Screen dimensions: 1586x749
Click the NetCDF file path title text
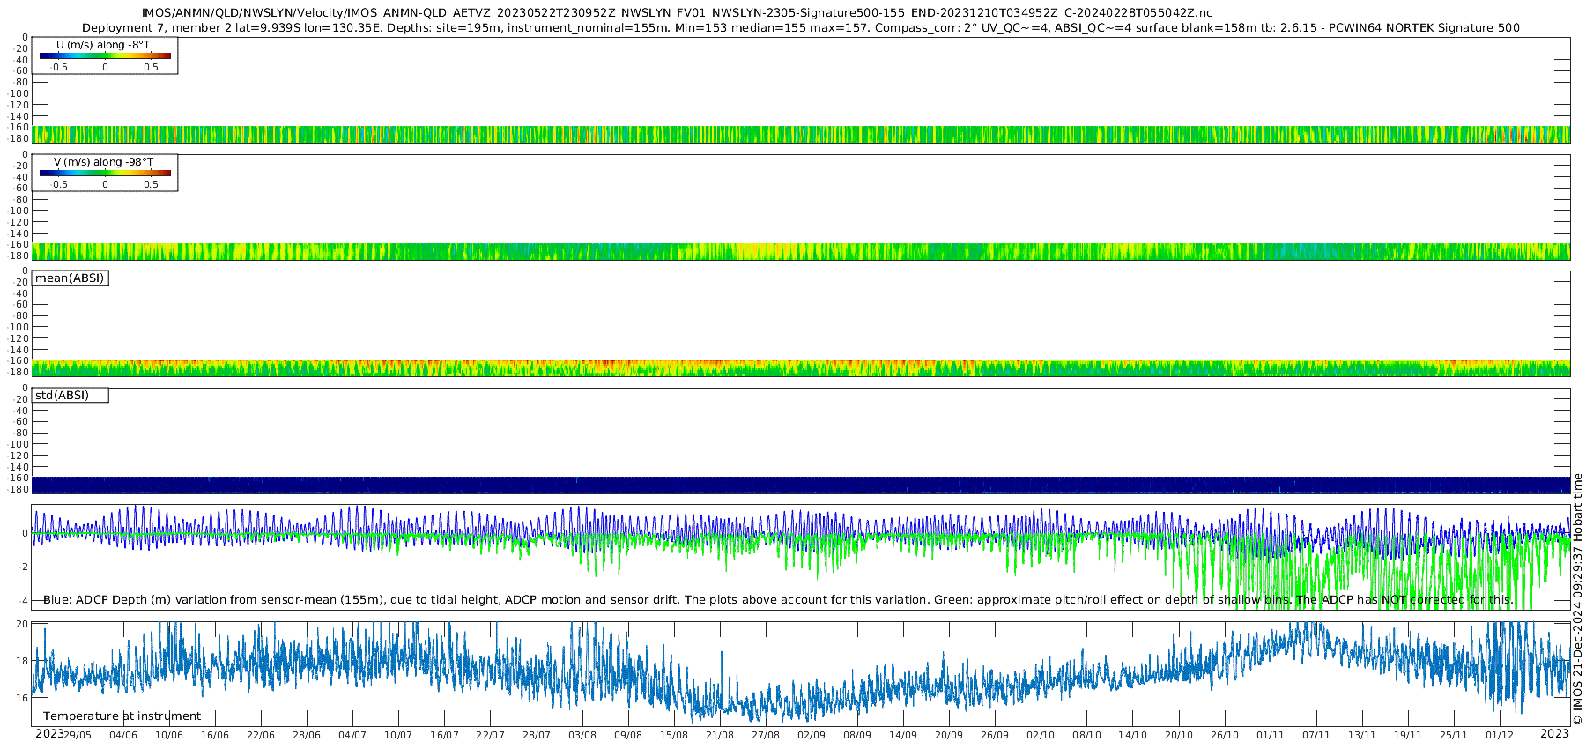point(677,12)
